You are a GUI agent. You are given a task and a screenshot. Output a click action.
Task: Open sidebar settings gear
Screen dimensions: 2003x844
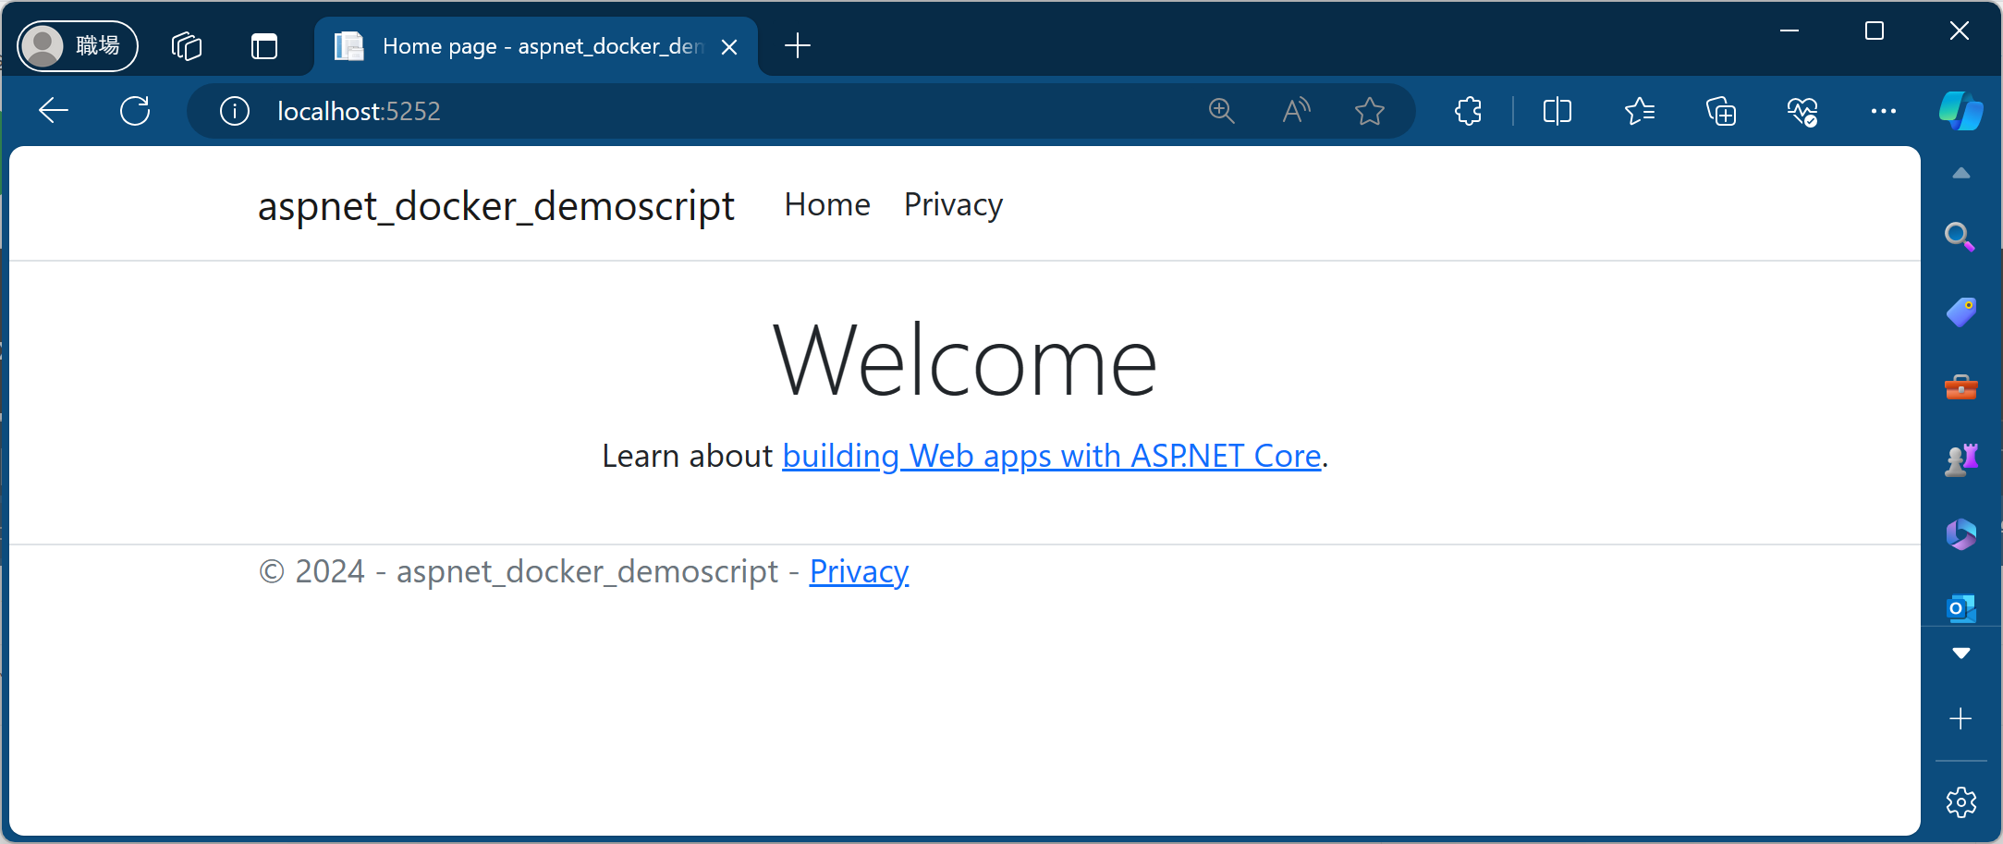coord(1960,801)
